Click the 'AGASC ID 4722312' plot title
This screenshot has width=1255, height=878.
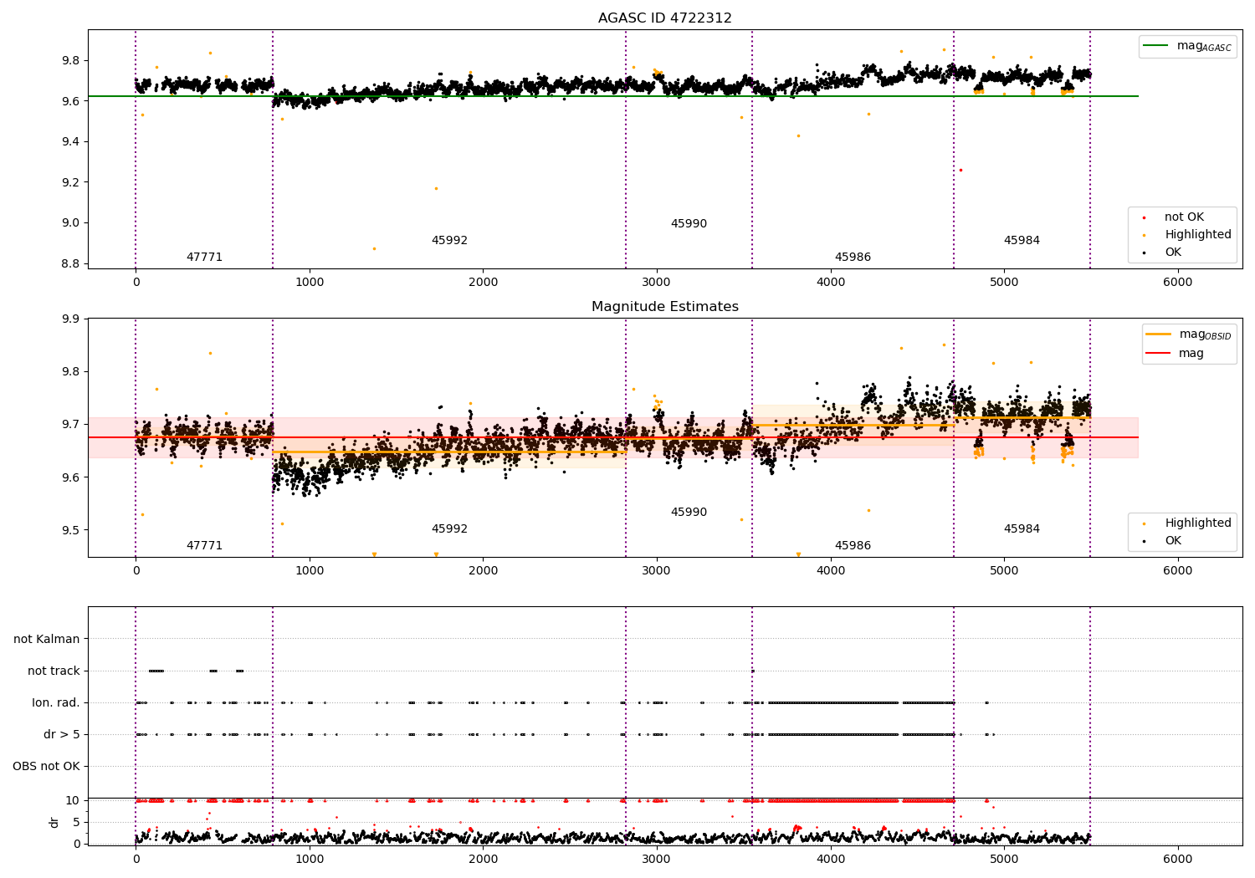point(664,18)
